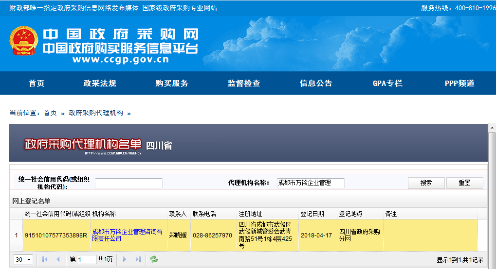Focus the 统一社会信用代码 input field
The image size is (496, 269).
pyautogui.click(x=129, y=183)
